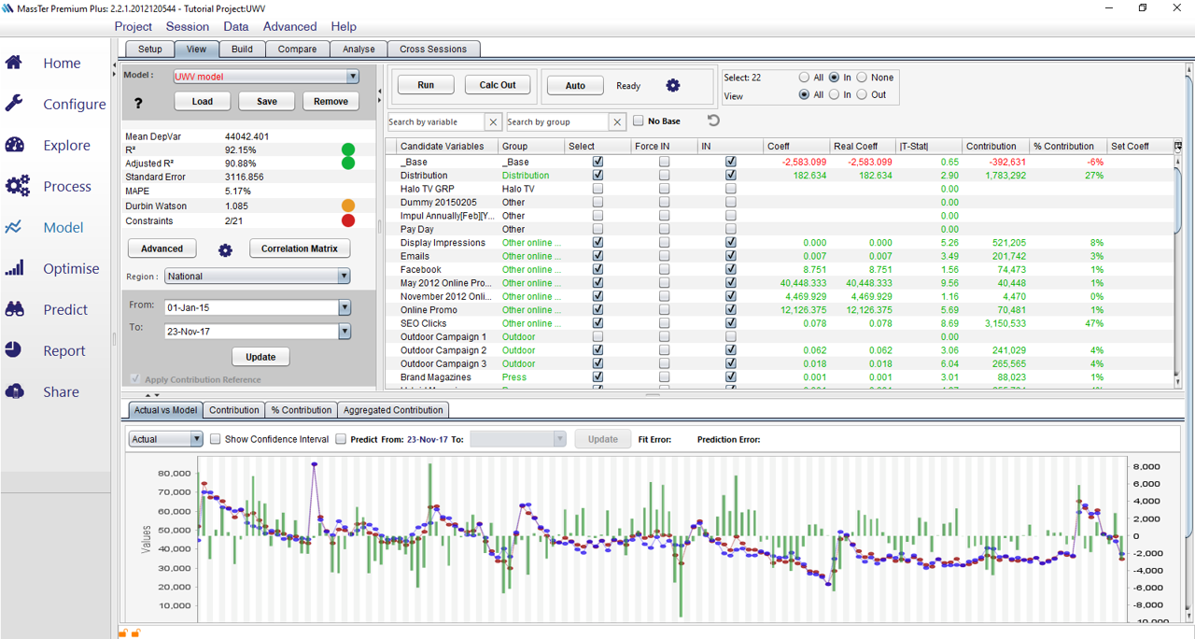Open the Advanced menu

pyautogui.click(x=289, y=26)
